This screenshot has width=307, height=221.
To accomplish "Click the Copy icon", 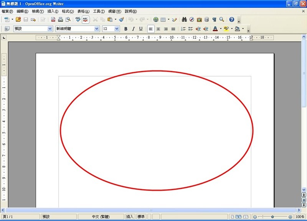I will [102, 20].
